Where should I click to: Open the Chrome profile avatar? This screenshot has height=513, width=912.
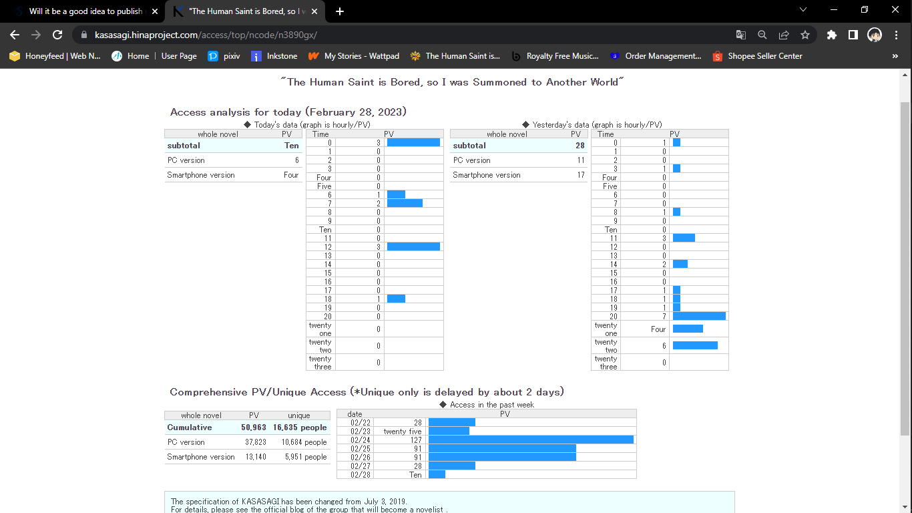tap(874, 35)
